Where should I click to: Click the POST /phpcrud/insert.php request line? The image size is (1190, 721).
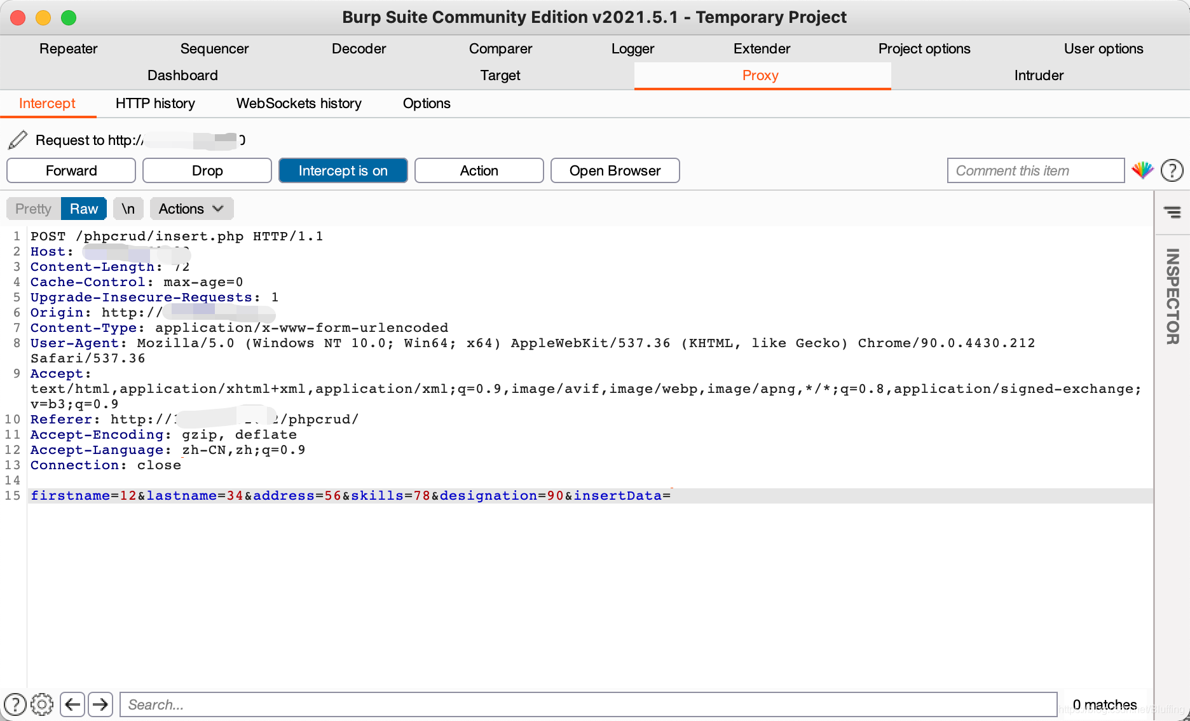click(177, 237)
